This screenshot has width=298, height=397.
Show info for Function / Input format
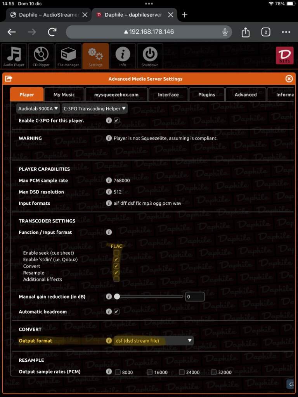pos(109,232)
